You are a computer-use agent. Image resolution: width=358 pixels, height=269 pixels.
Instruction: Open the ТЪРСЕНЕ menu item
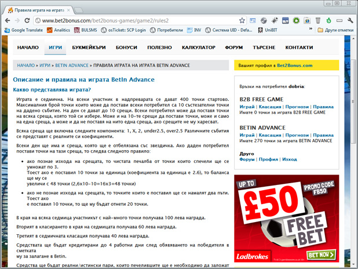click(x=264, y=48)
